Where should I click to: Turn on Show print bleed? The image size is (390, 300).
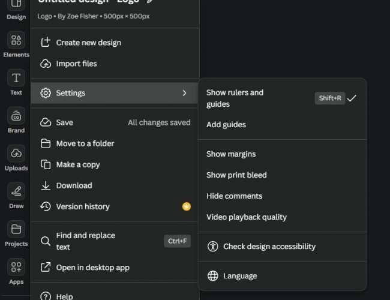click(236, 175)
